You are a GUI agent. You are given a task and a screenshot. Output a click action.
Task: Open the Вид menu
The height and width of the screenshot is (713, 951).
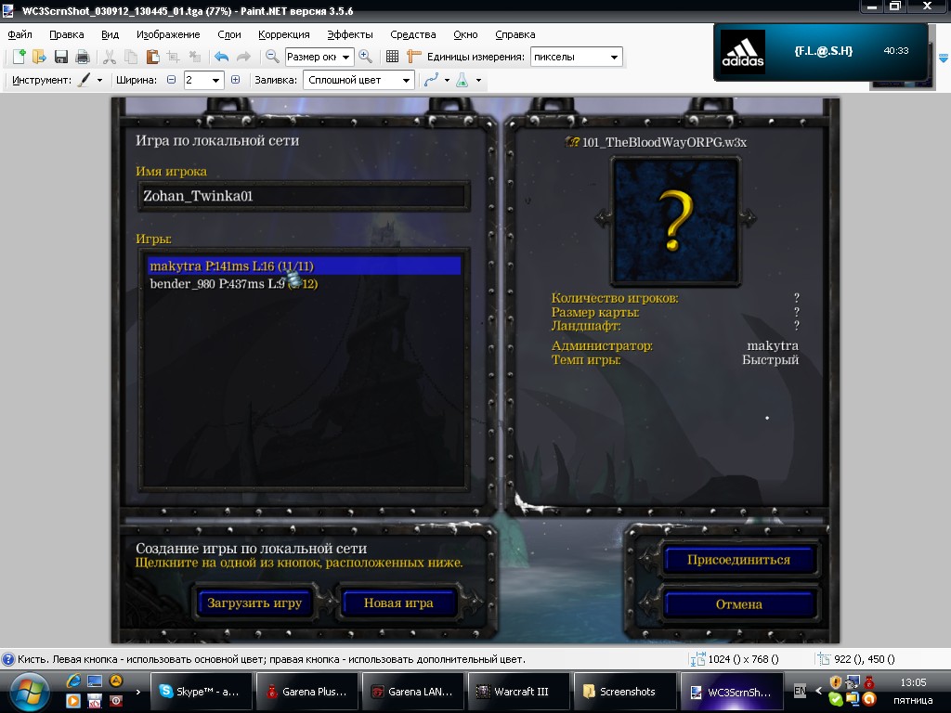coord(110,34)
